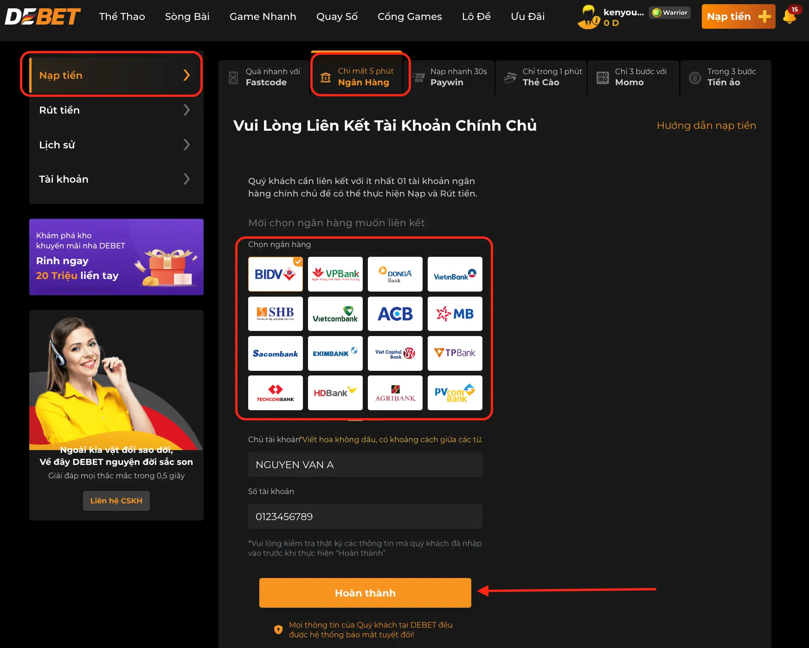Expand Rút tiền sidebar chevron

coord(186,110)
